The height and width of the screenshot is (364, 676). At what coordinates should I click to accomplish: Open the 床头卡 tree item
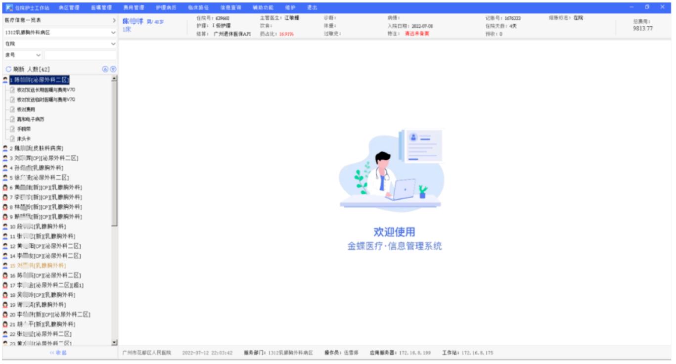click(x=24, y=139)
